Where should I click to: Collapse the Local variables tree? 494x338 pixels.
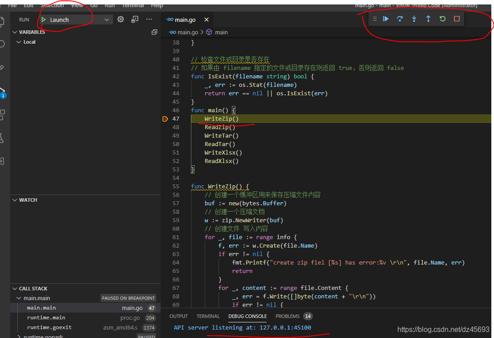click(x=18, y=41)
